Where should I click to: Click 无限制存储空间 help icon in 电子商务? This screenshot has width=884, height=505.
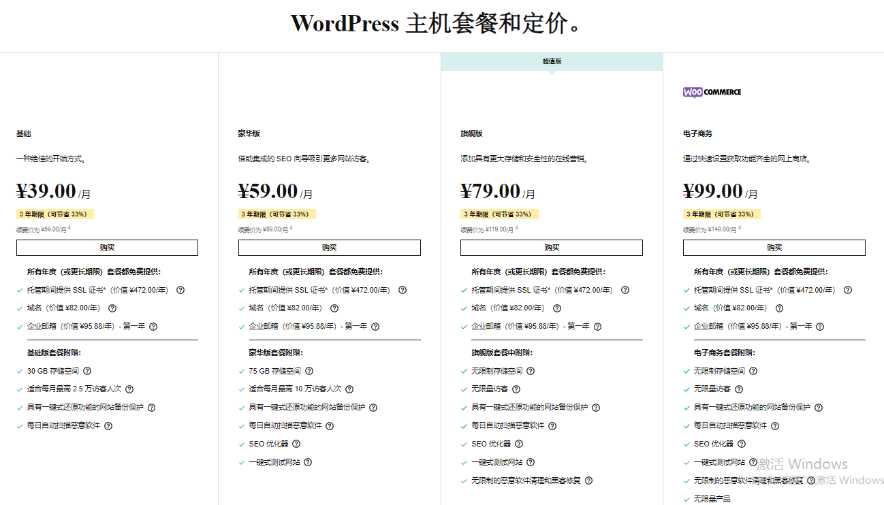click(753, 372)
